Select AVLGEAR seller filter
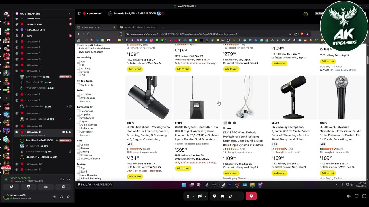Screen dimensions: 369x207 (78, 95)
